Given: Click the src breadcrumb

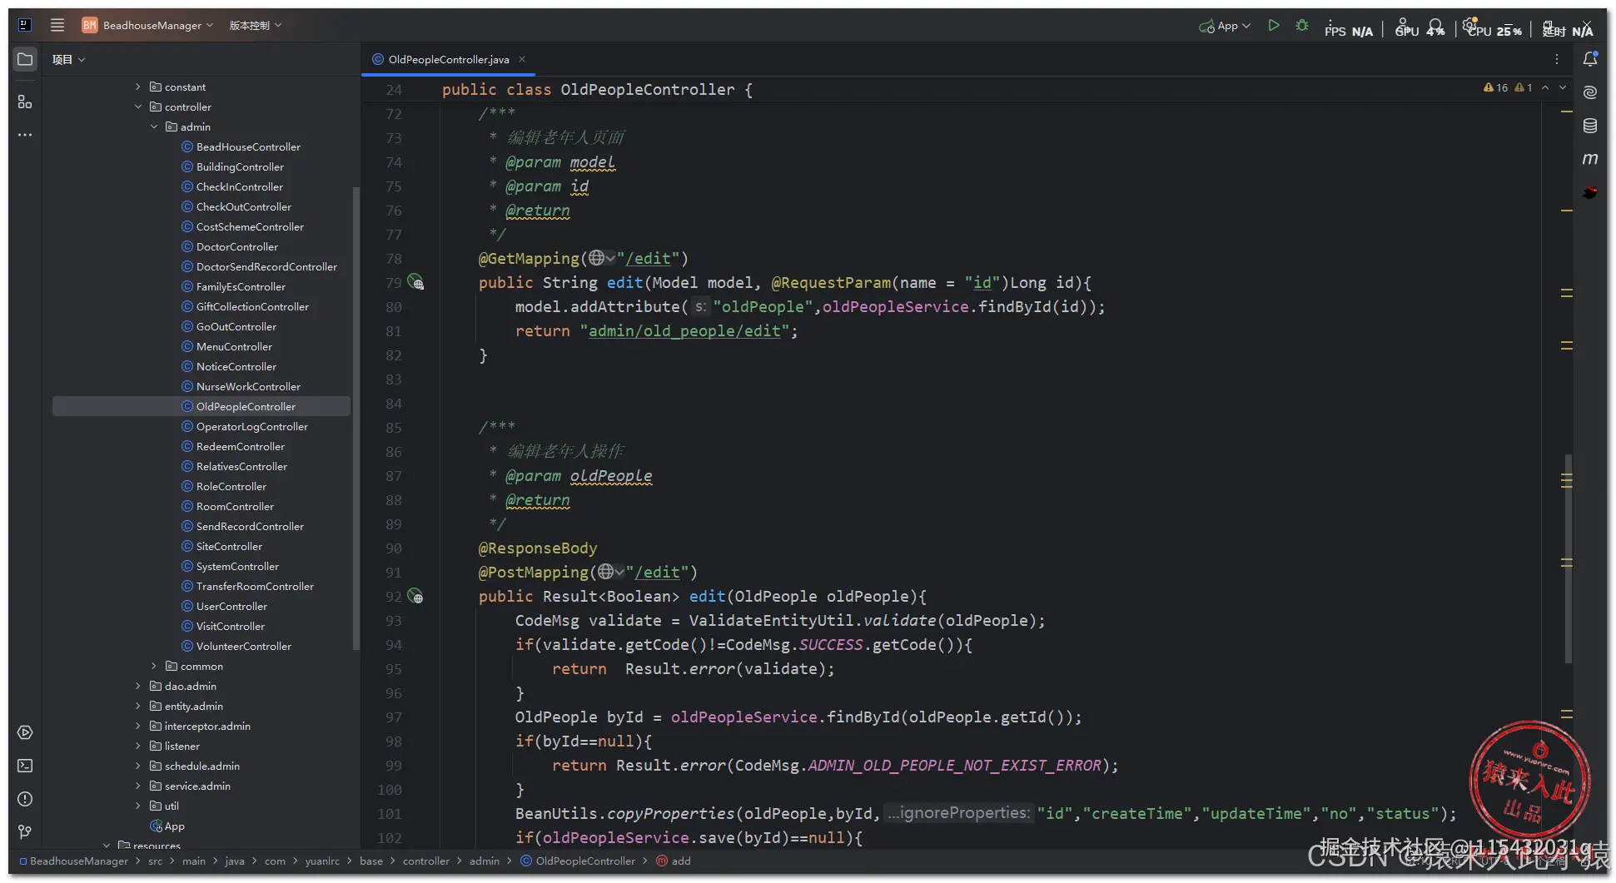Looking at the screenshot, I should click(x=156, y=861).
